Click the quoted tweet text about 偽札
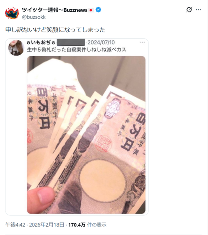 point(77,49)
